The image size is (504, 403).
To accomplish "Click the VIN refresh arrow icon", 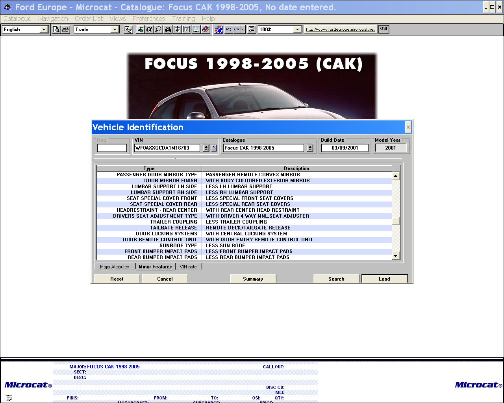I will point(214,148).
